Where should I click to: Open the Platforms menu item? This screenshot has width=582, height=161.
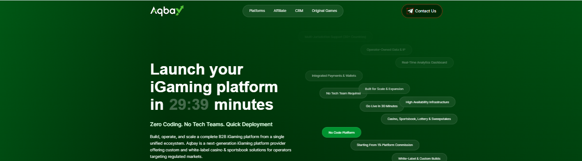[x=257, y=11]
